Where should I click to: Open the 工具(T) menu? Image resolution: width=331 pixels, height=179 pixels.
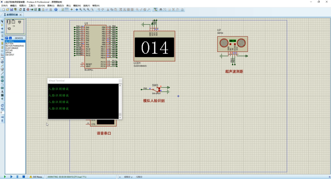32,6
